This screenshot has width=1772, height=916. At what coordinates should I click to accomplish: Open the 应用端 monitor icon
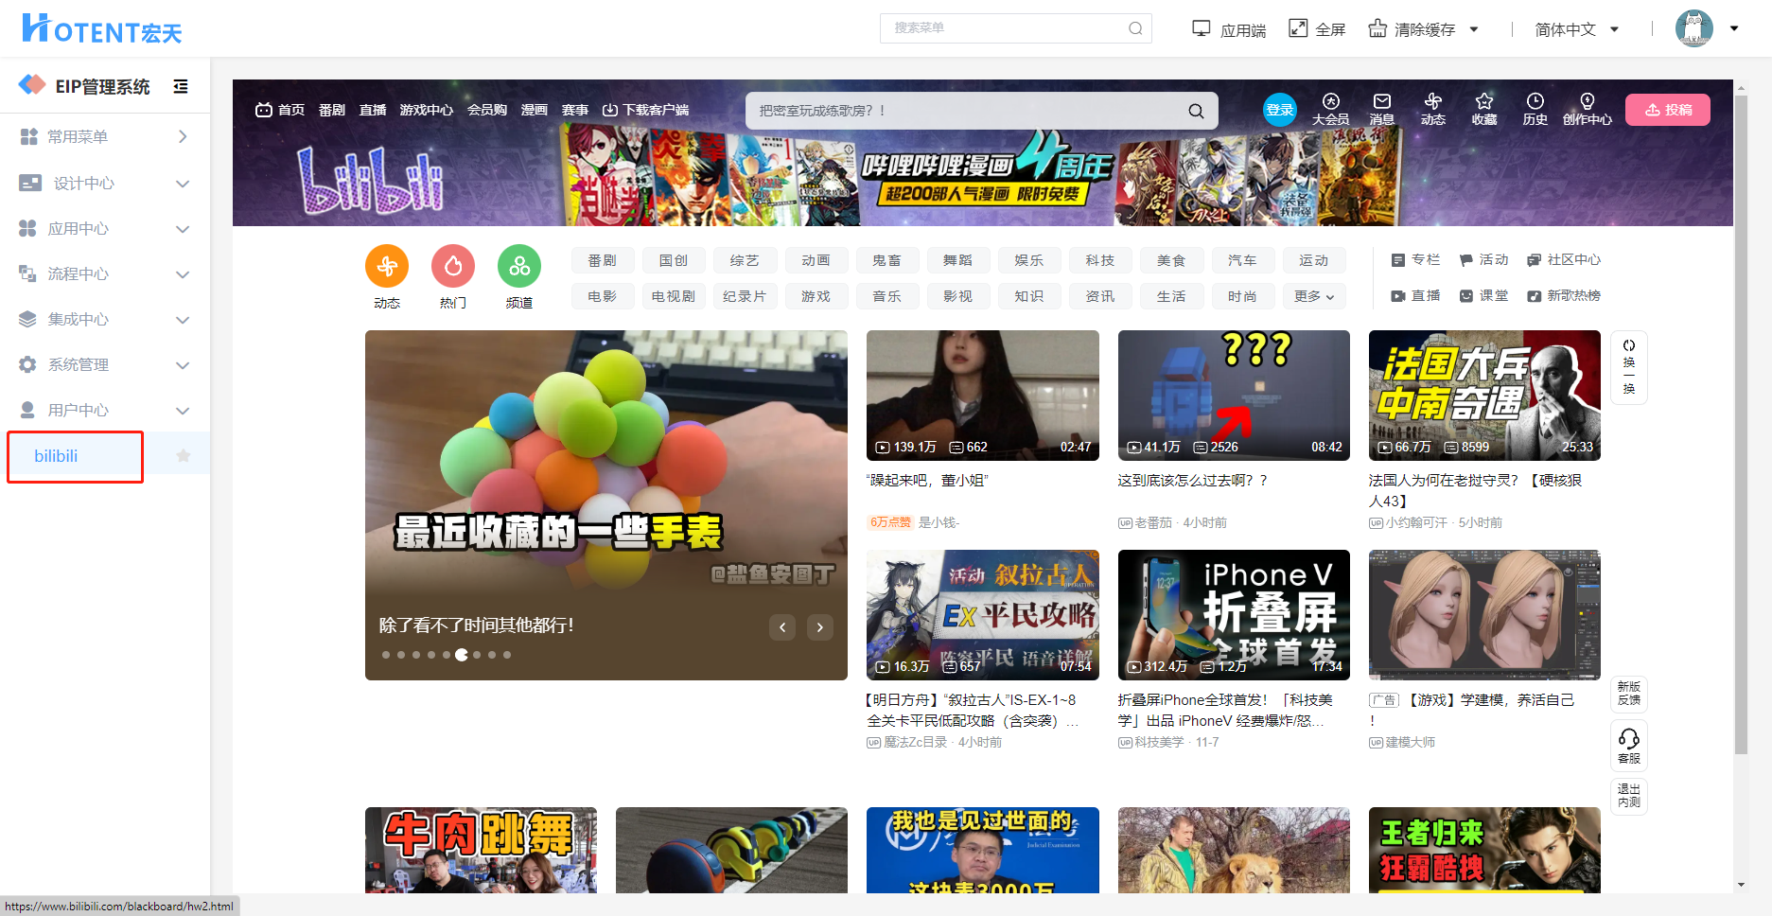pyautogui.click(x=1201, y=28)
